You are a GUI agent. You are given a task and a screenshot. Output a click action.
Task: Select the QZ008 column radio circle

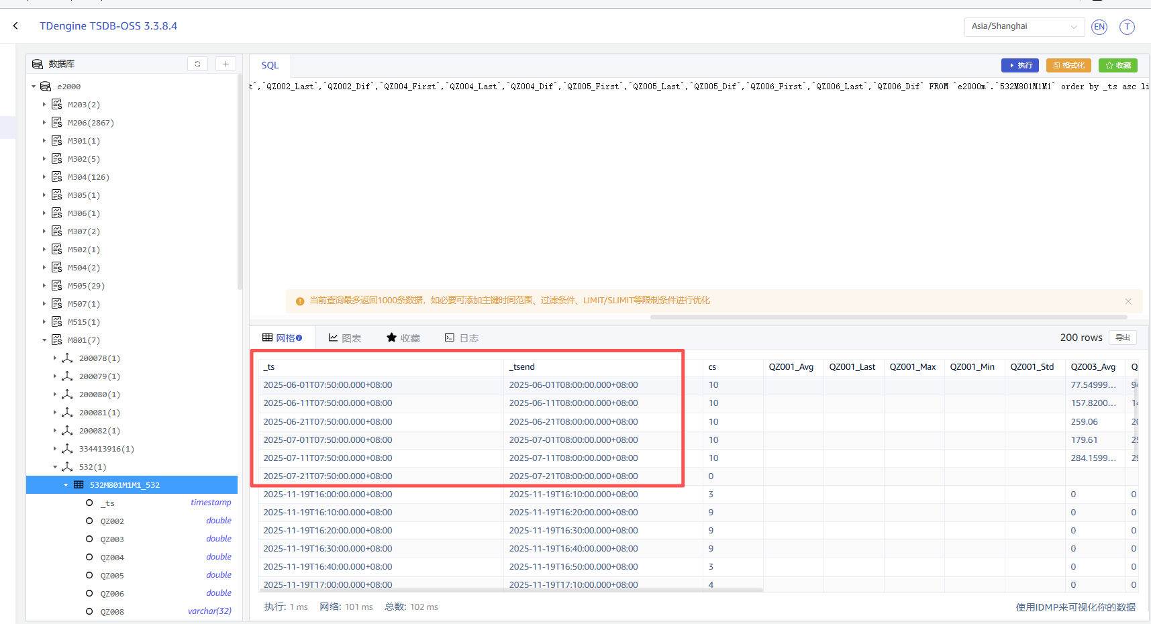tap(89, 612)
